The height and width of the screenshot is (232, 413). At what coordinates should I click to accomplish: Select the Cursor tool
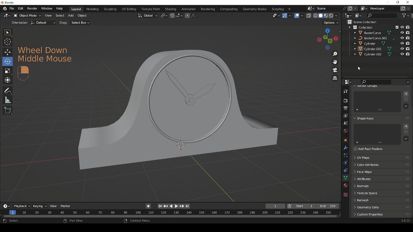[x=7, y=42]
